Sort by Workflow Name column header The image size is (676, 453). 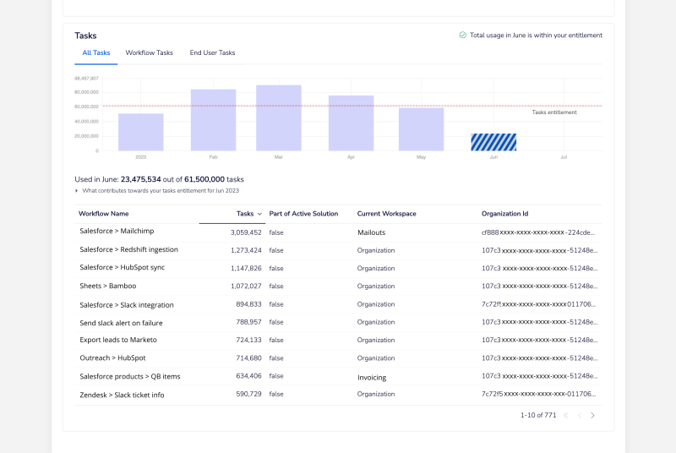click(103, 214)
